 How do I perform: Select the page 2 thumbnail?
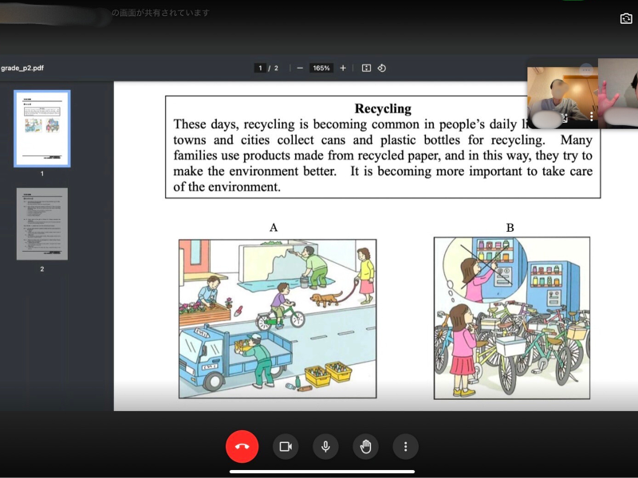(42, 224)
